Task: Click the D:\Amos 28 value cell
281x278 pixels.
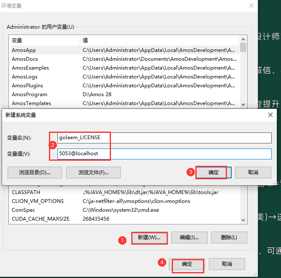Action: click(x=97, y=94)
